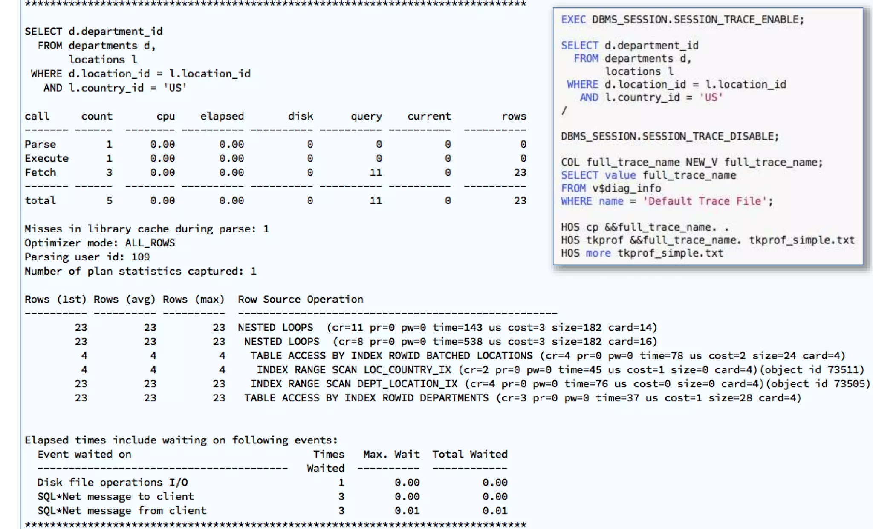The height and width of the screenshot is (529, 873).
Task: Click 'Total Waited' column header
Action: pyautogui.click(x=470, y=455)
